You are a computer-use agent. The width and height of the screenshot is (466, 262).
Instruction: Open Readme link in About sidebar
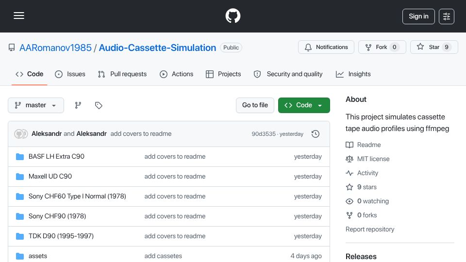click(369, 145)
